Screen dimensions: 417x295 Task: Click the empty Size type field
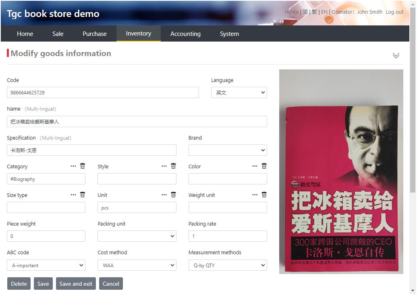click(46, 207)
